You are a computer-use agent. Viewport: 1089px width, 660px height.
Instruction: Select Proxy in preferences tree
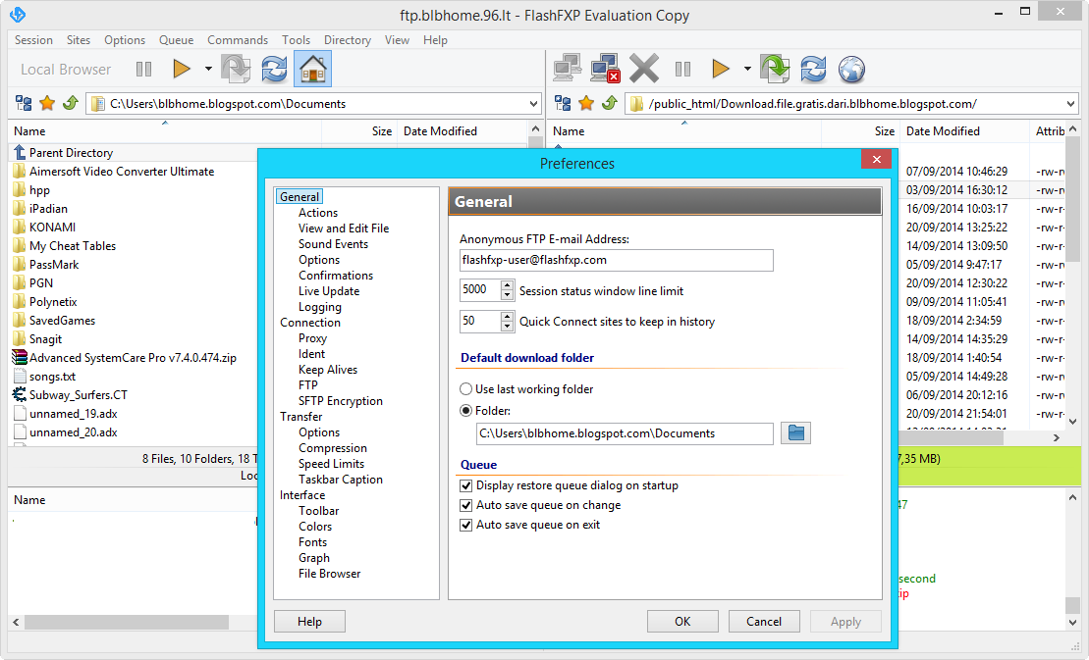[x=312, y=338]
